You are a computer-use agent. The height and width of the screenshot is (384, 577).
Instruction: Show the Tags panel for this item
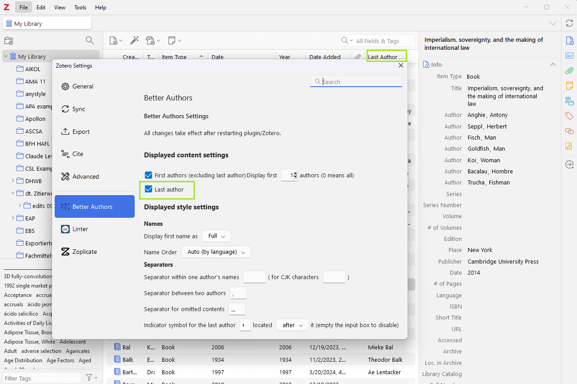[x=569, y=116]
